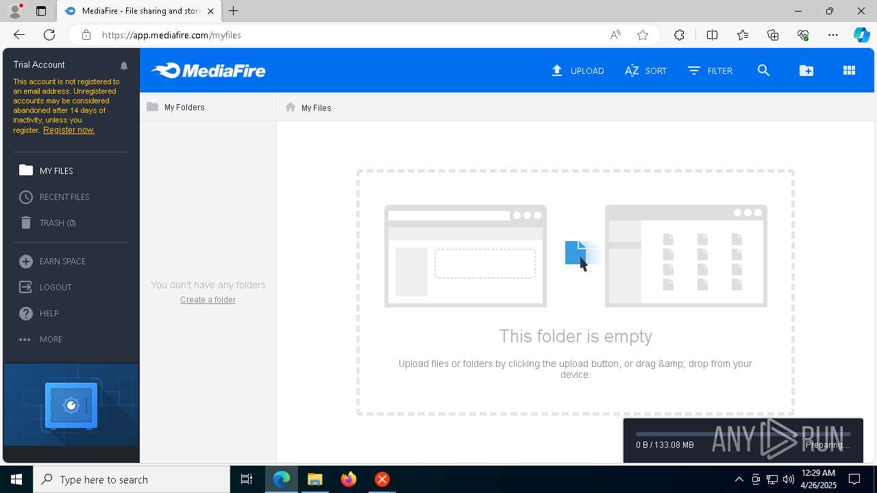
Task: Open File Explorer from the taskbar
Action: (x=315, y=479)
